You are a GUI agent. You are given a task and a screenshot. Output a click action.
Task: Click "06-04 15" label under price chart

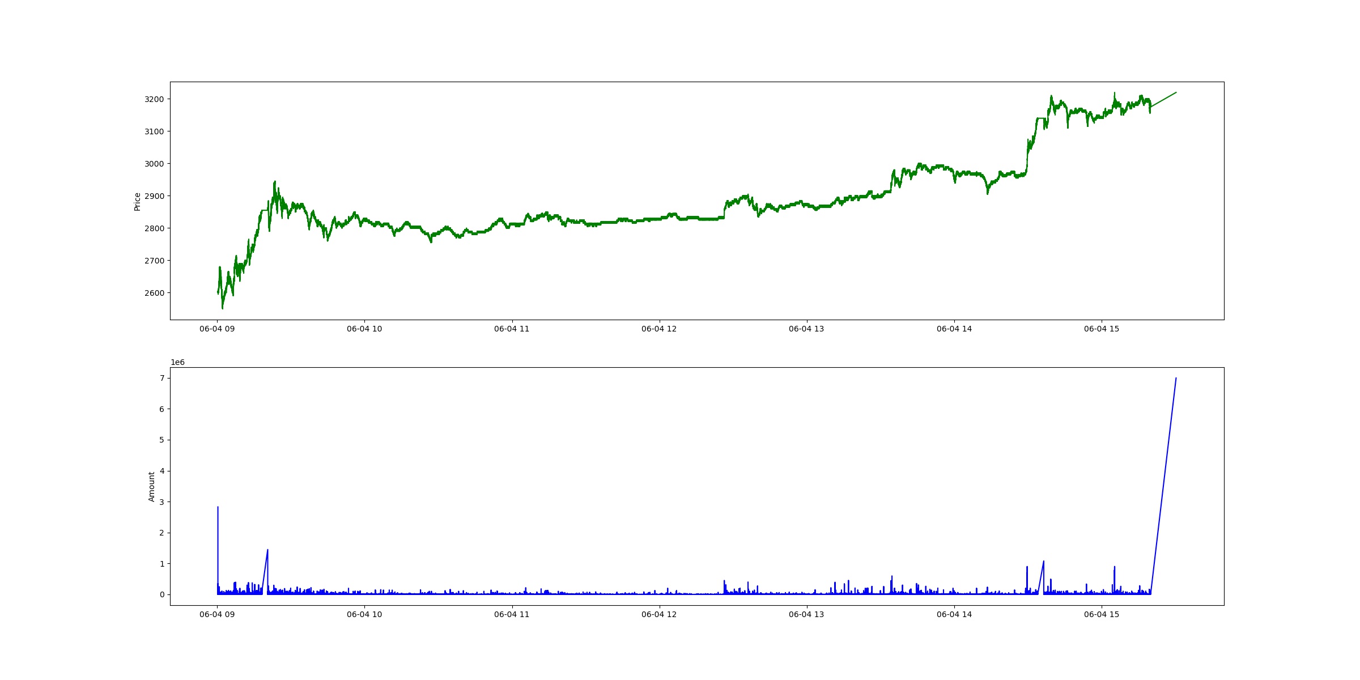[x=1102, y=329]
